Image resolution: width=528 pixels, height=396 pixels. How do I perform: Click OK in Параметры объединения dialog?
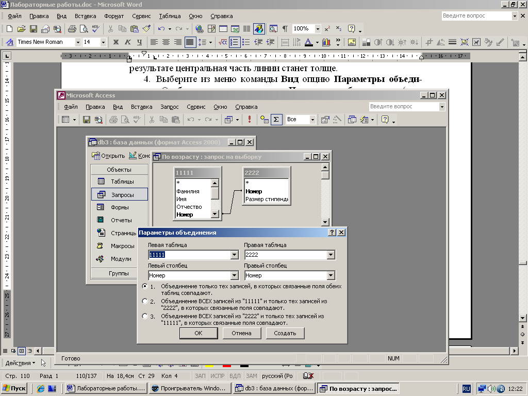199,333
